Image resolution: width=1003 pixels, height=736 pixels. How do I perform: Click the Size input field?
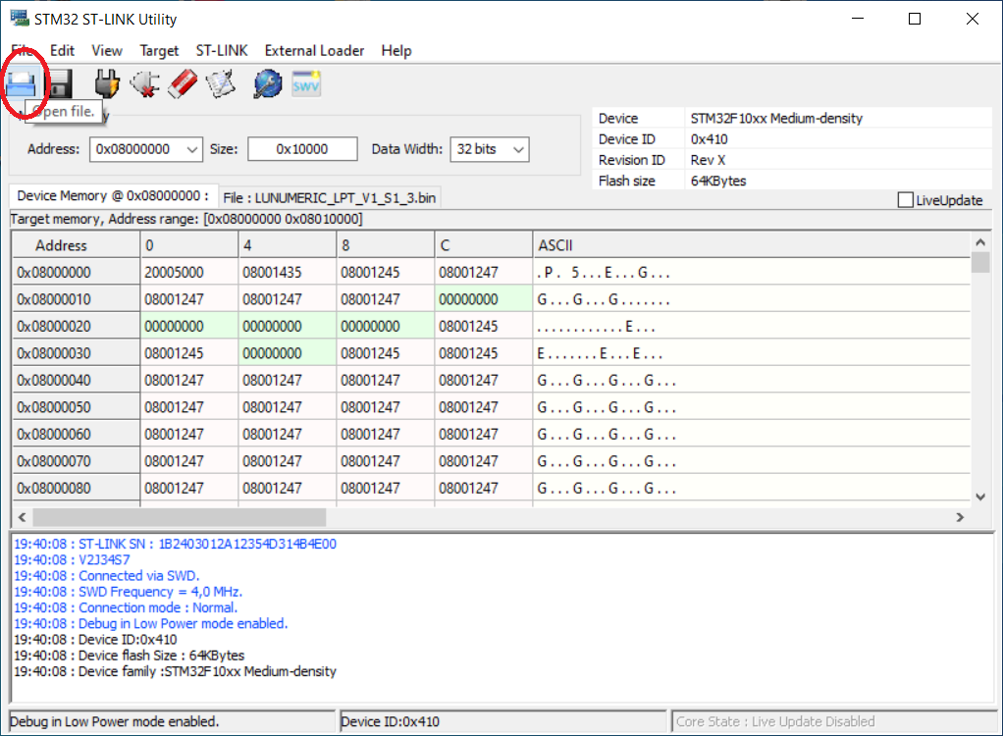pos(302,149)
